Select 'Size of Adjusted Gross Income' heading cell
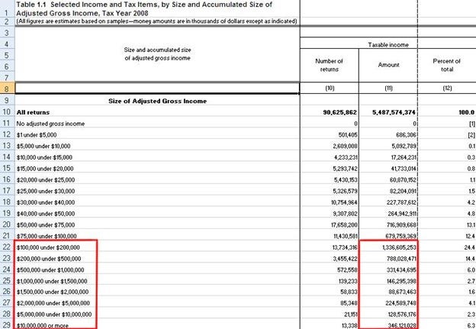Image resolution: width=476 pixels, height=329 pixels. click(x=158, y=102)
